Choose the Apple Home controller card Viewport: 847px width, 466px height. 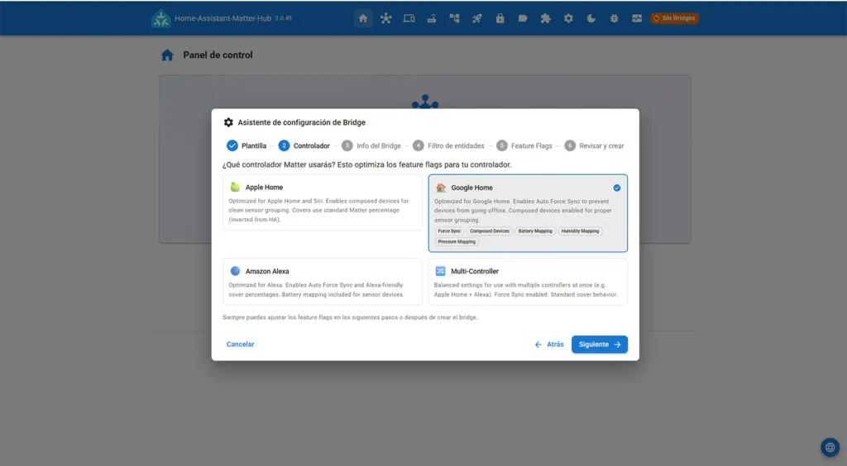(x=323, y=202)
